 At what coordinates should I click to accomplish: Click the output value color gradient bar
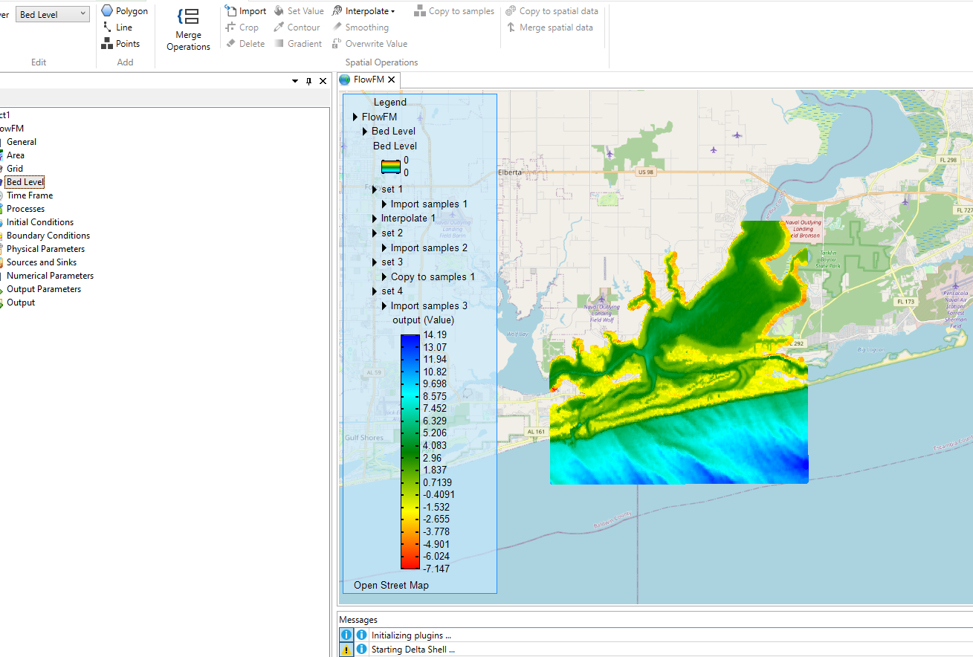click(410, 451)
